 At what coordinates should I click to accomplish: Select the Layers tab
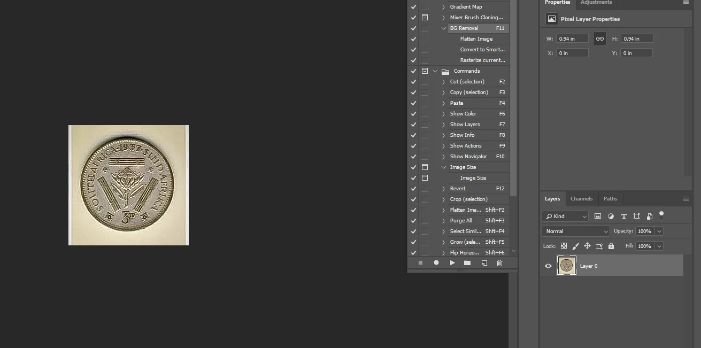[x=552, y=198]
